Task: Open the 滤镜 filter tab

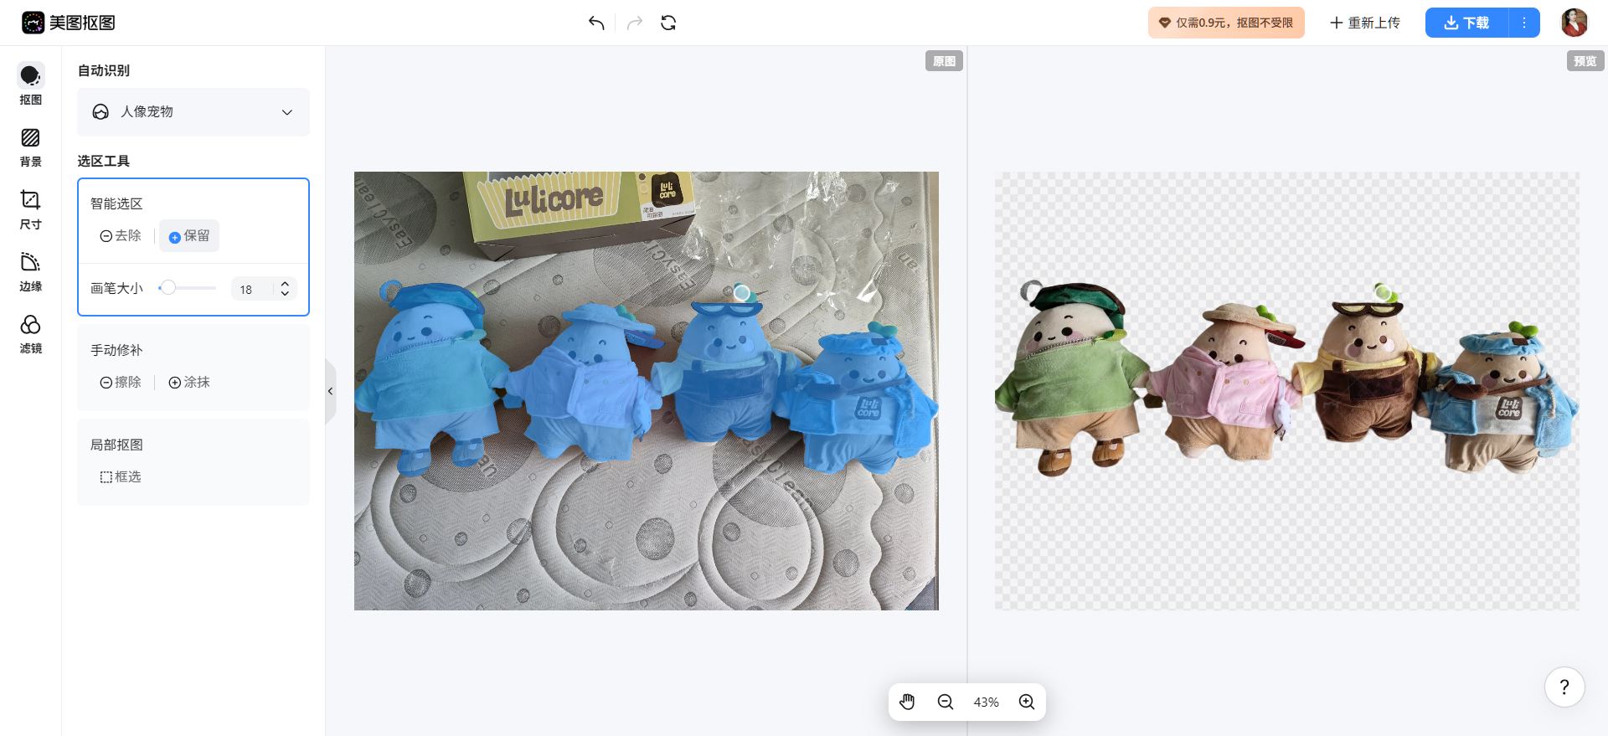Action: (x=31, y=334)
